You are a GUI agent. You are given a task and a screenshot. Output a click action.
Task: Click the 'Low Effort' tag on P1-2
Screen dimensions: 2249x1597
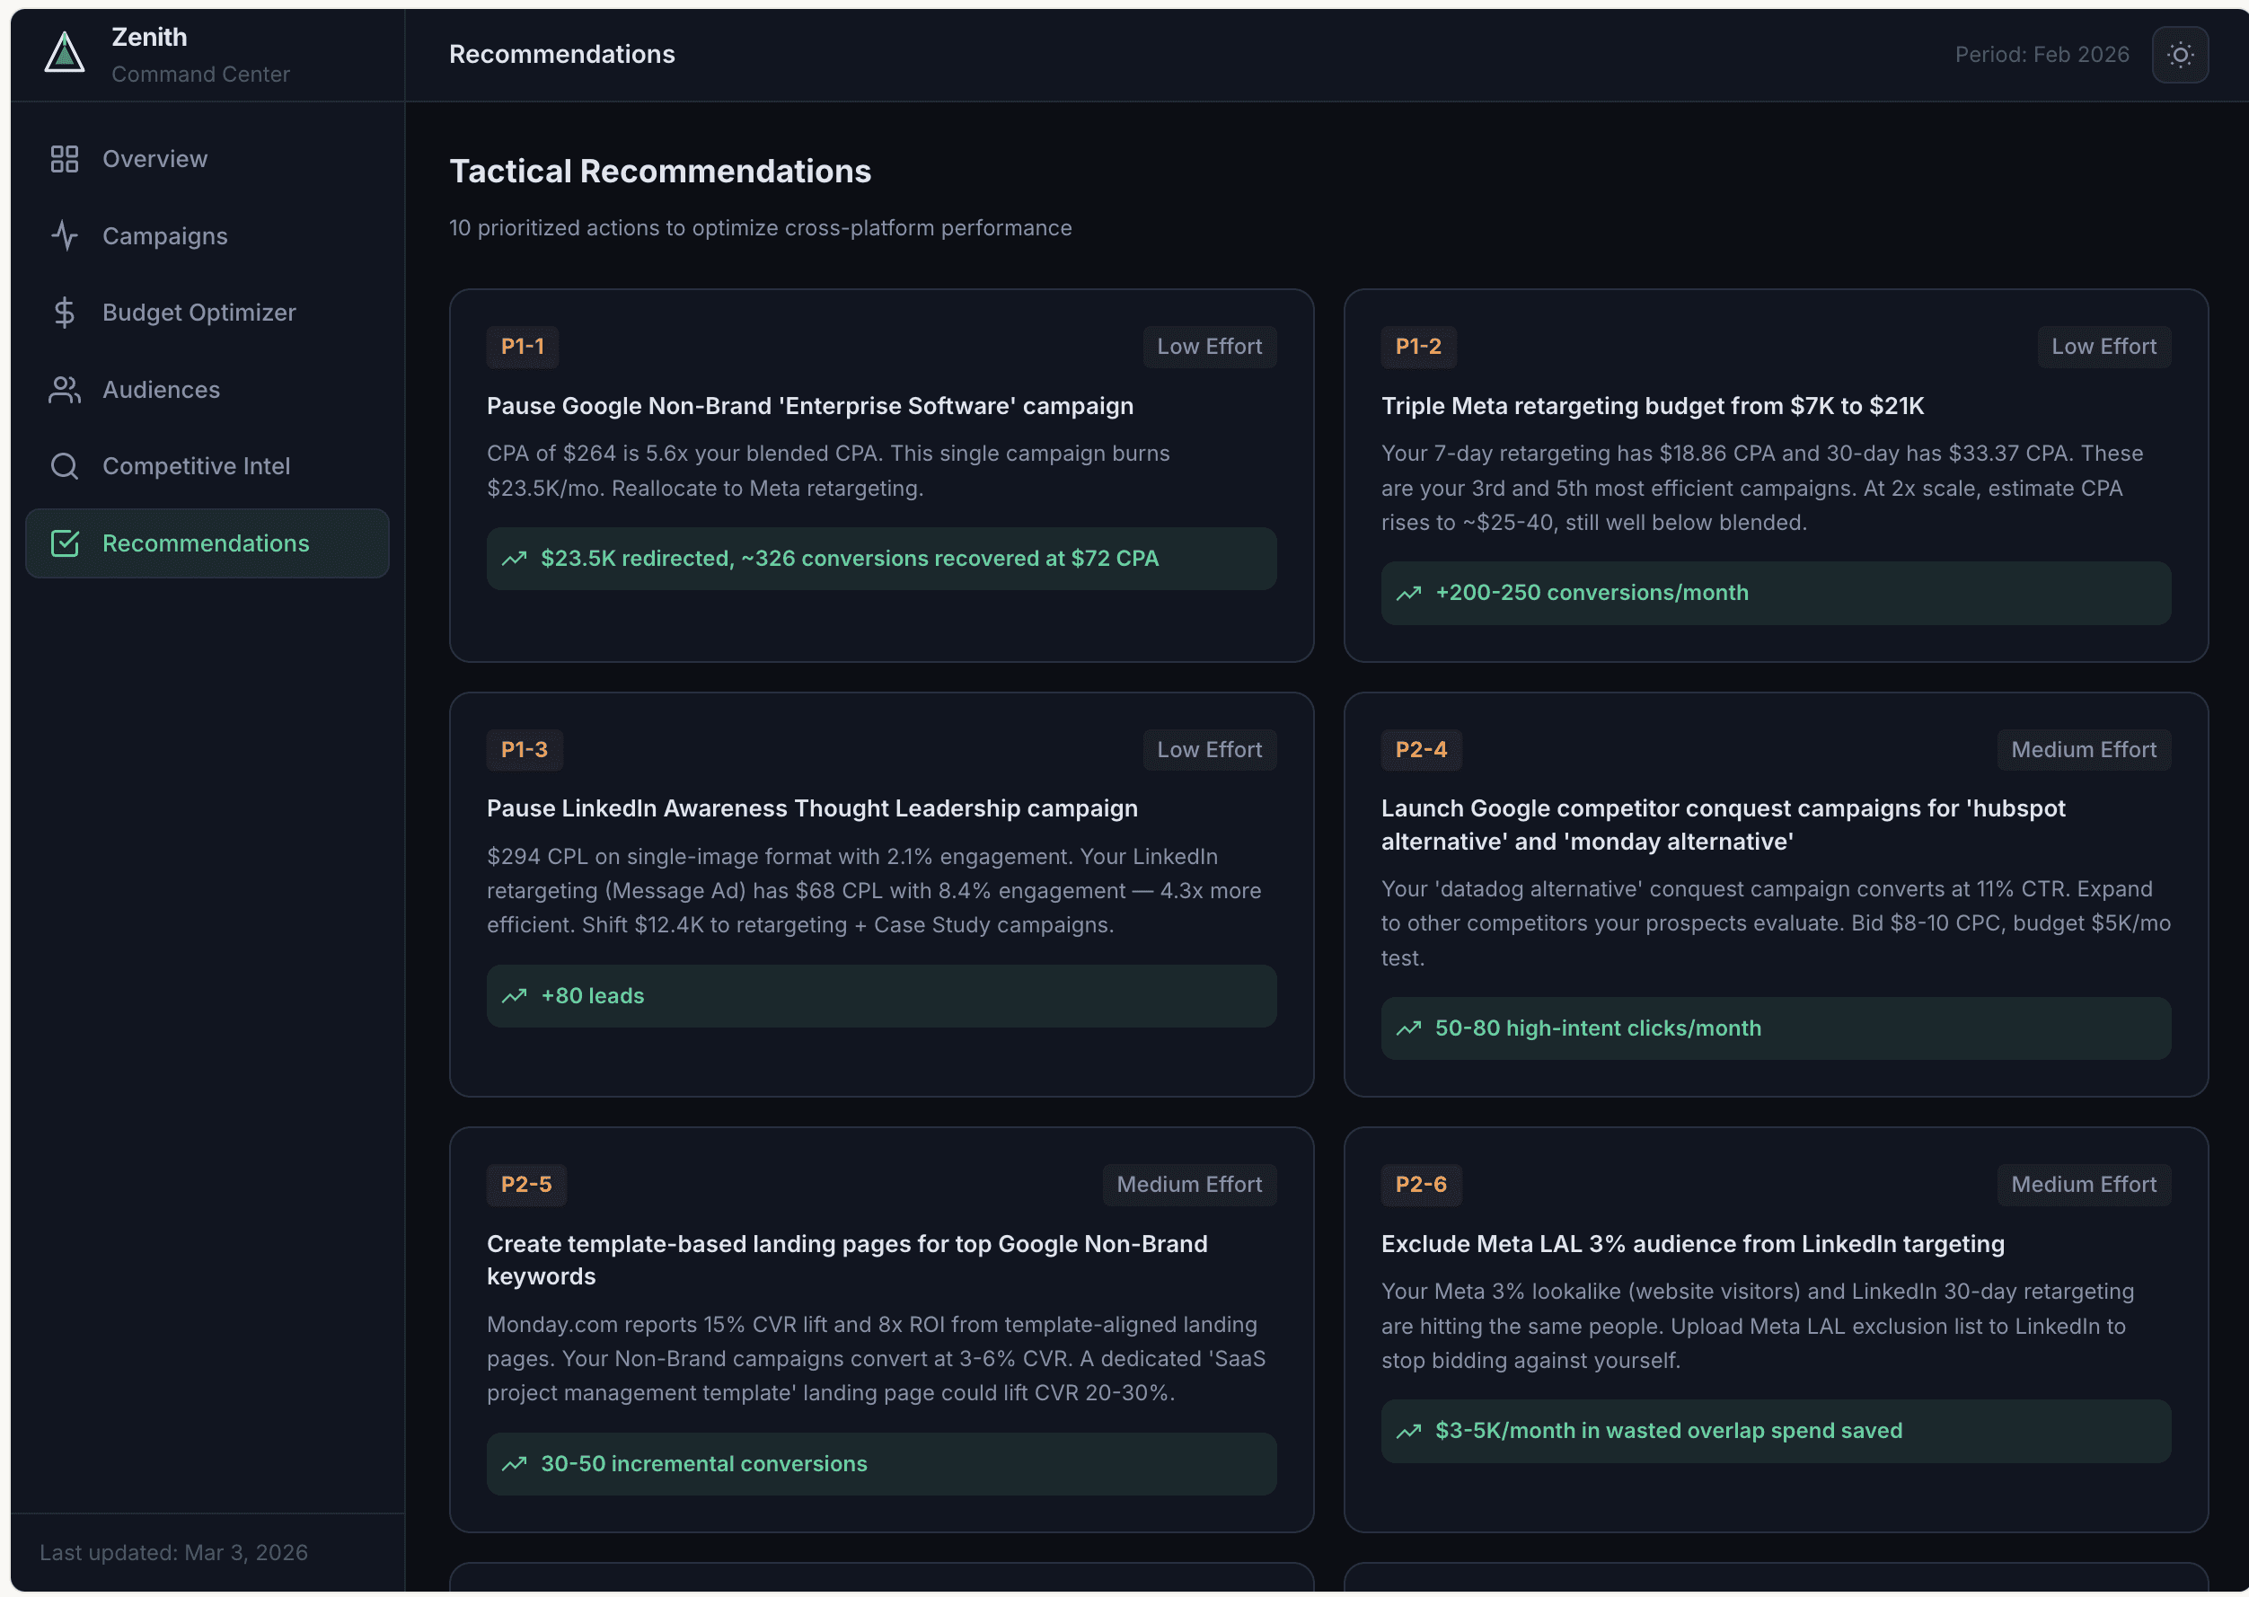pyautogui.click(x=2103, y=346)
